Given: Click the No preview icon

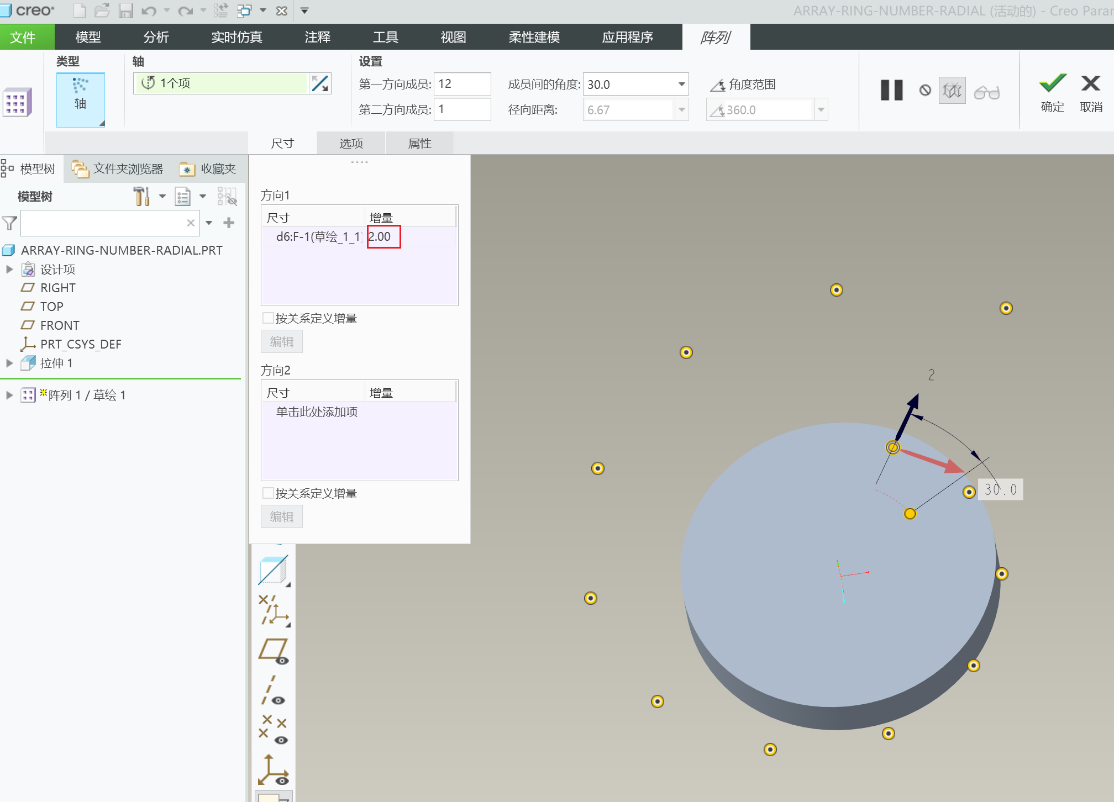Looking at the screenshot, I should (925, 90).
